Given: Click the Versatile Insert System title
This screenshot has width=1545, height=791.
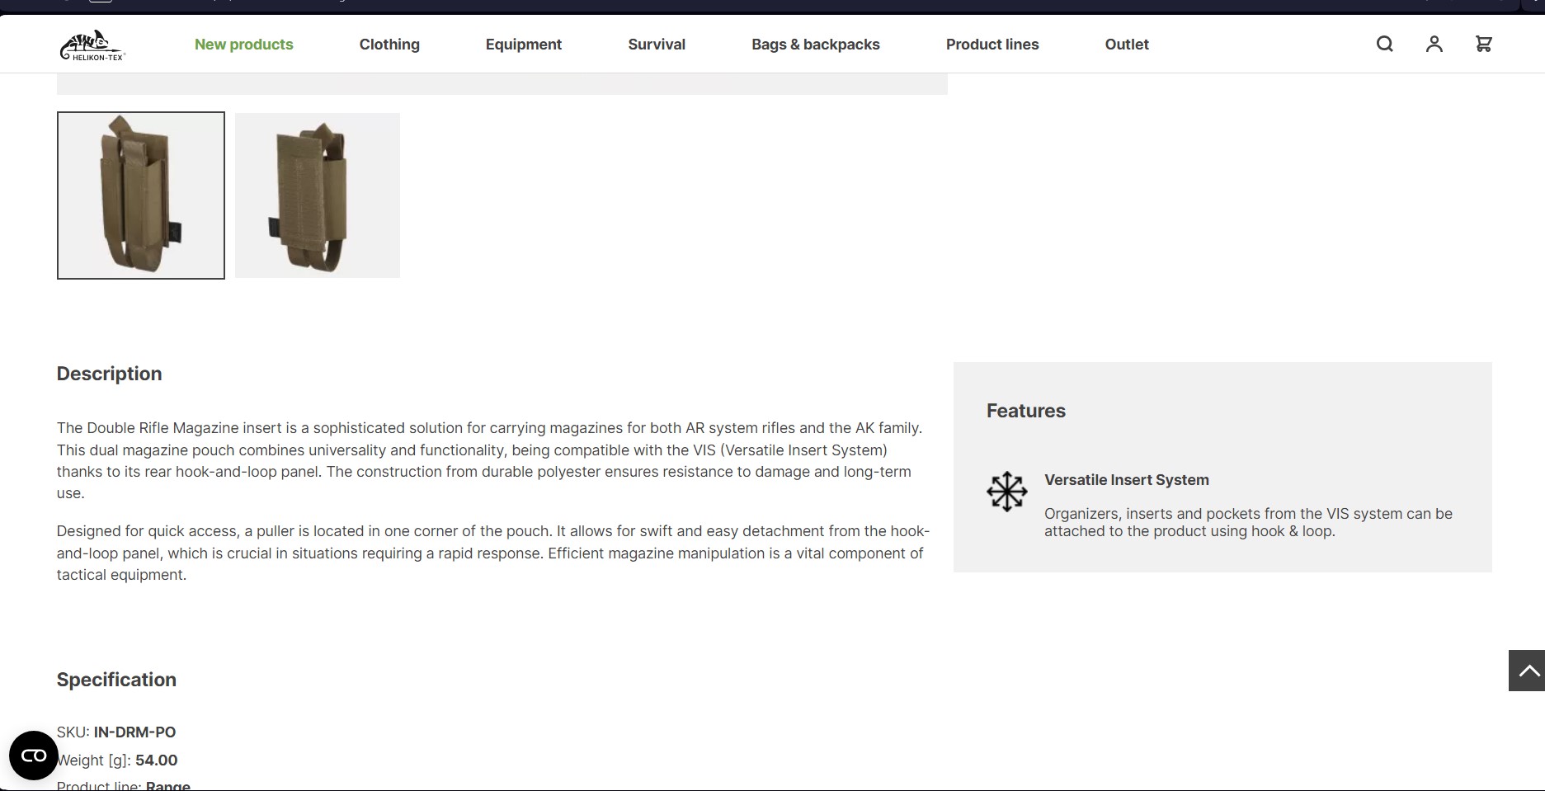Looking at the screenshot, I should pos(1127,480).
